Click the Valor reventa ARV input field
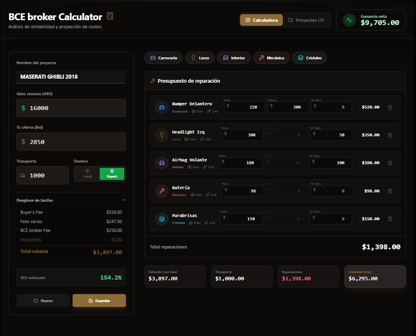The image size is (416, 336). 71,108
